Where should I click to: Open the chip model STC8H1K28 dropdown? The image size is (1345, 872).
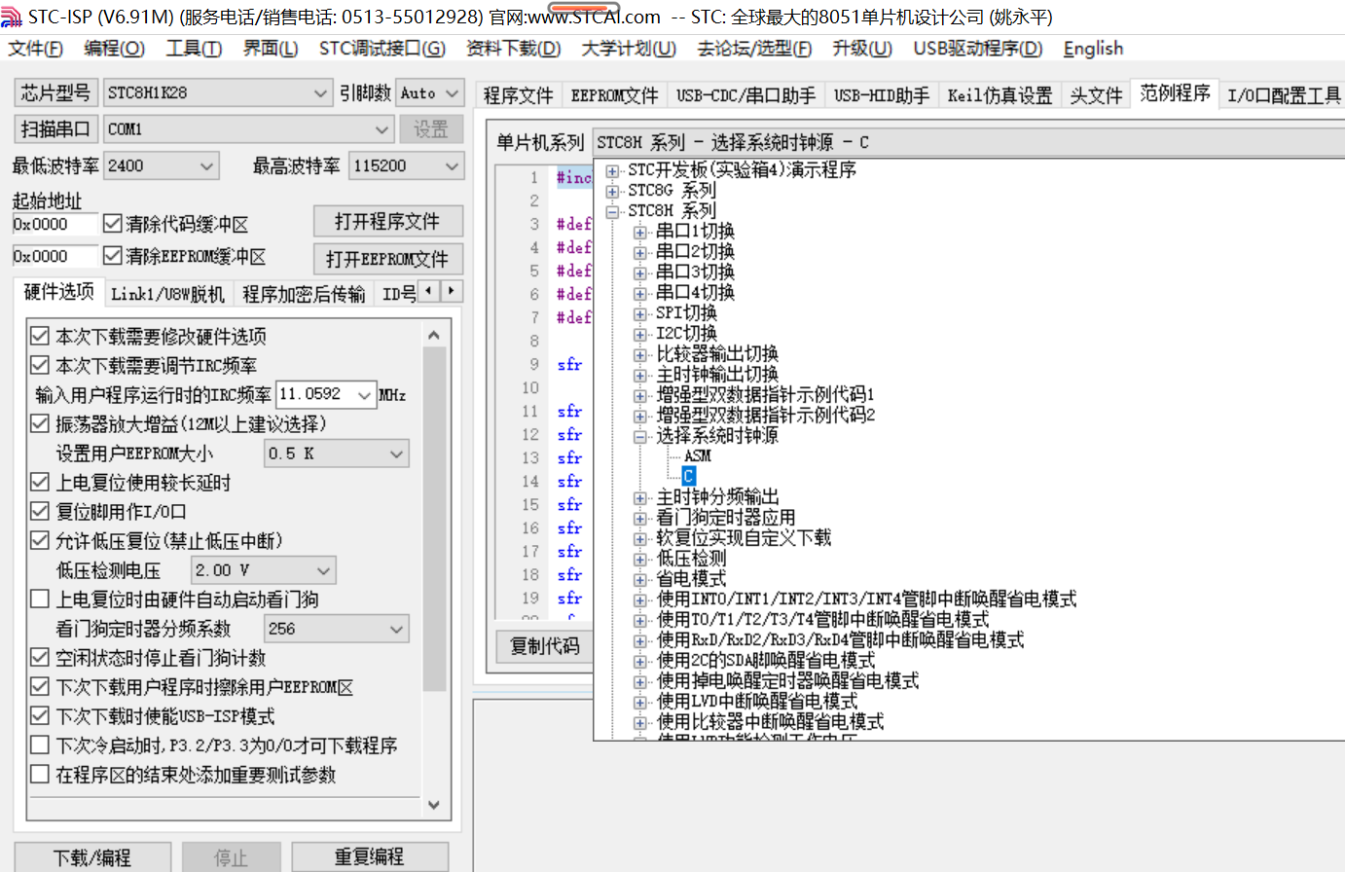pyautogui.click(x=321, y=93)
